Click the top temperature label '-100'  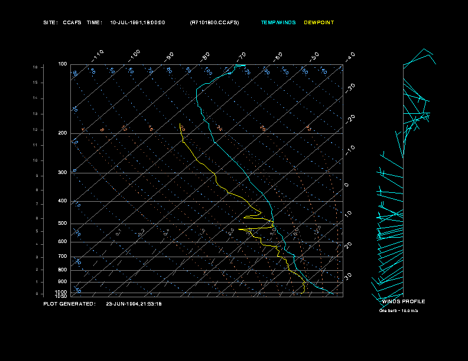click(x=134, y=56)
